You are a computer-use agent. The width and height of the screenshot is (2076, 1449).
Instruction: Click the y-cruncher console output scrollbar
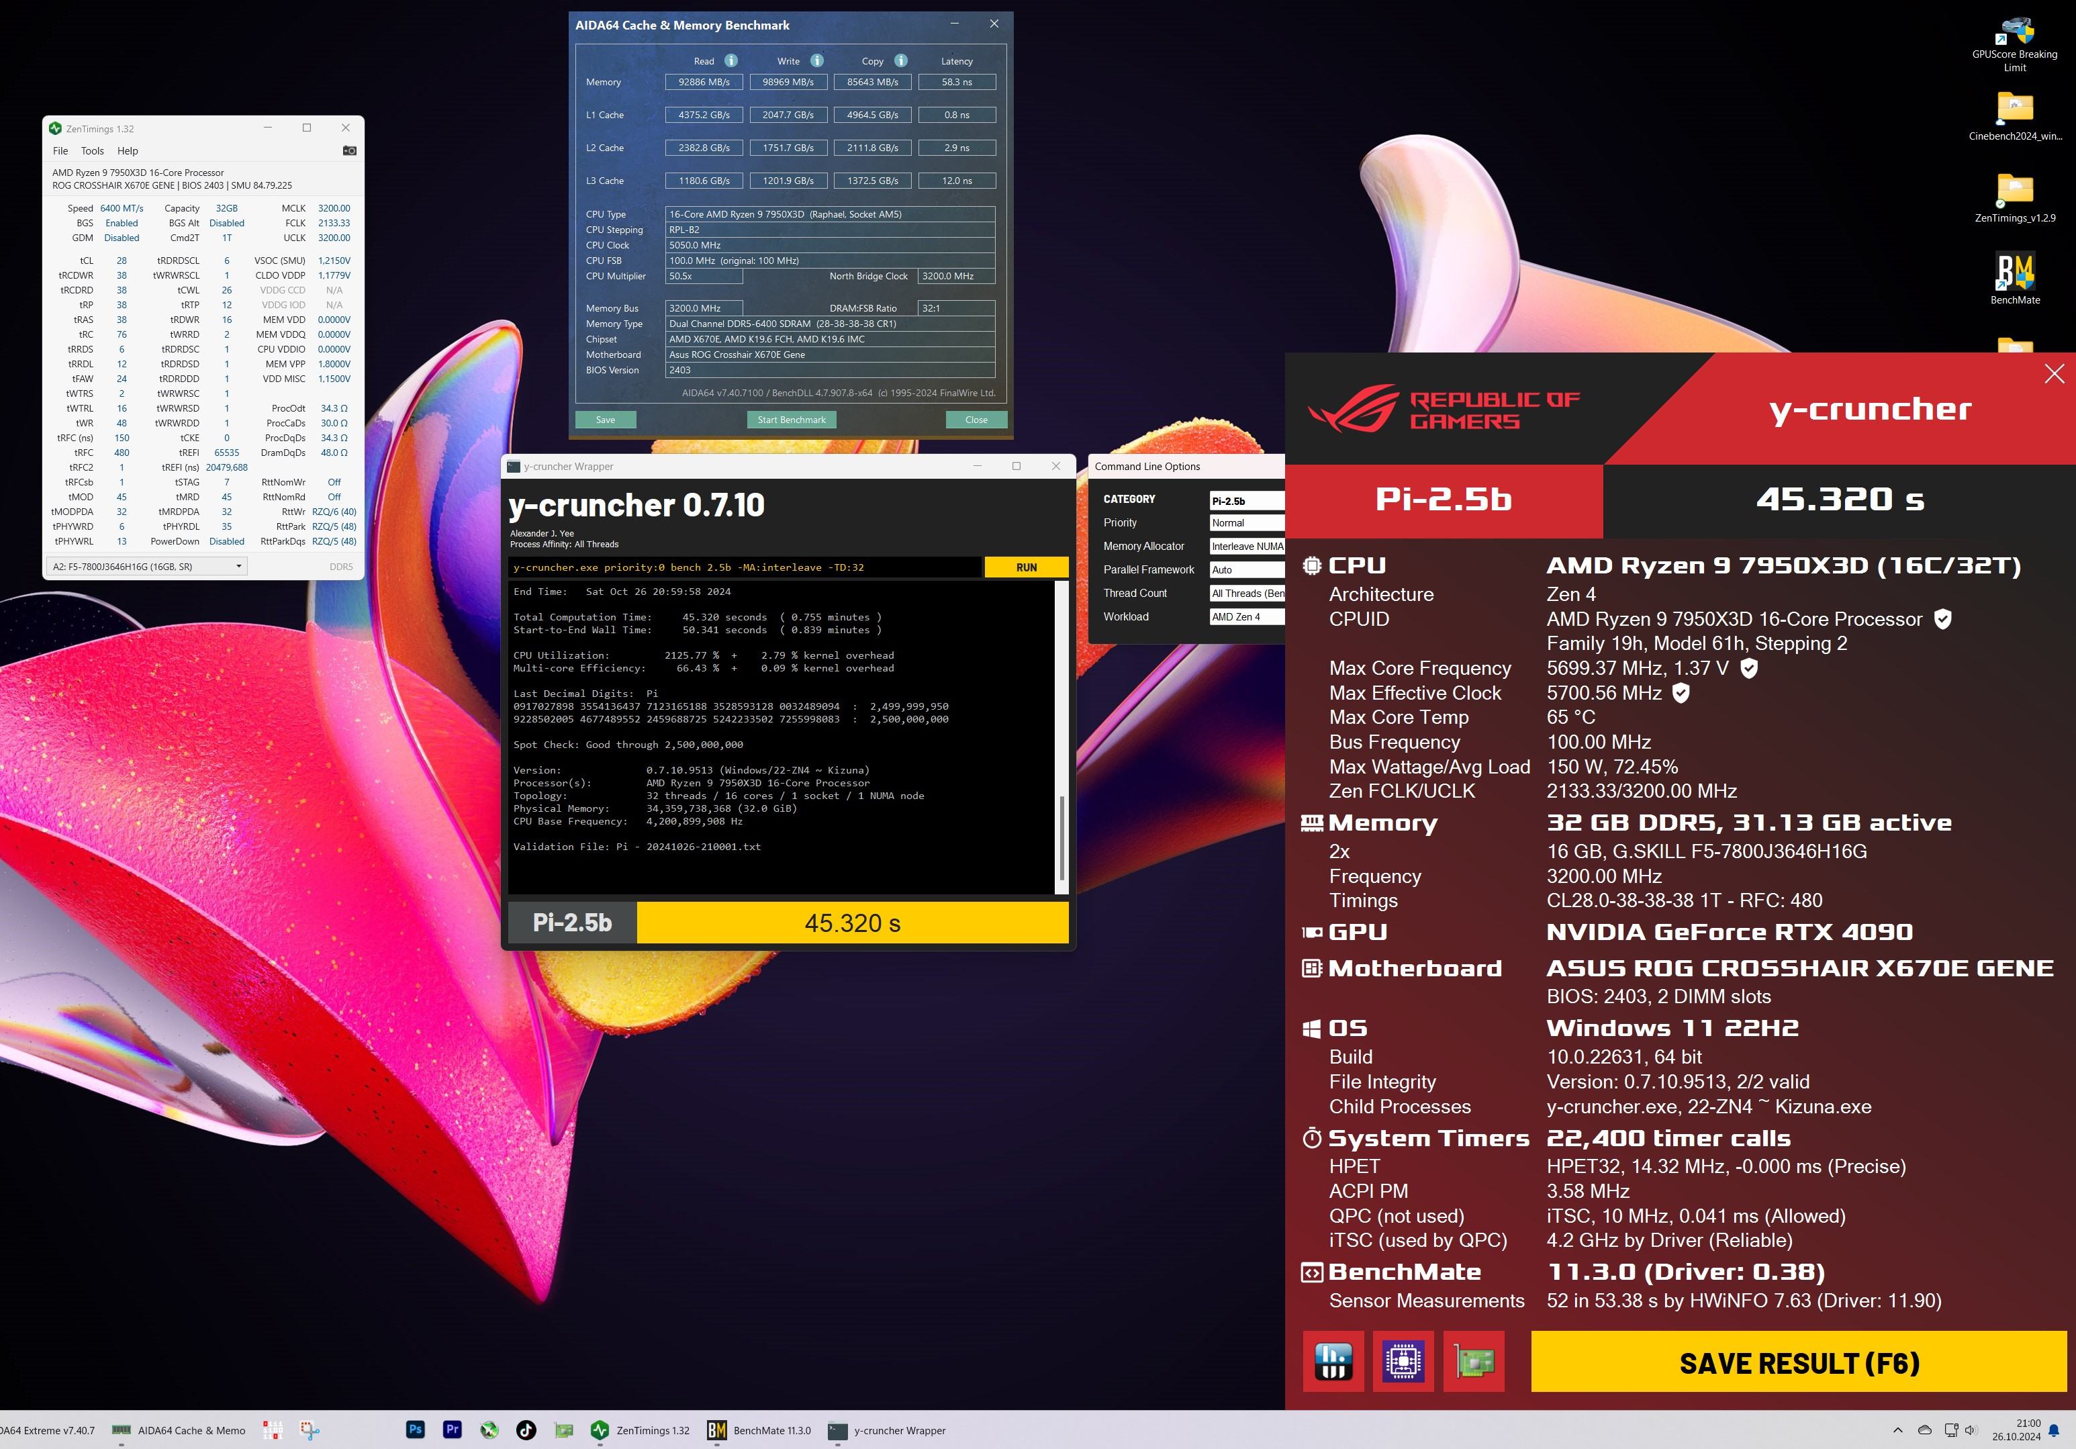(x=1061, y=837)
